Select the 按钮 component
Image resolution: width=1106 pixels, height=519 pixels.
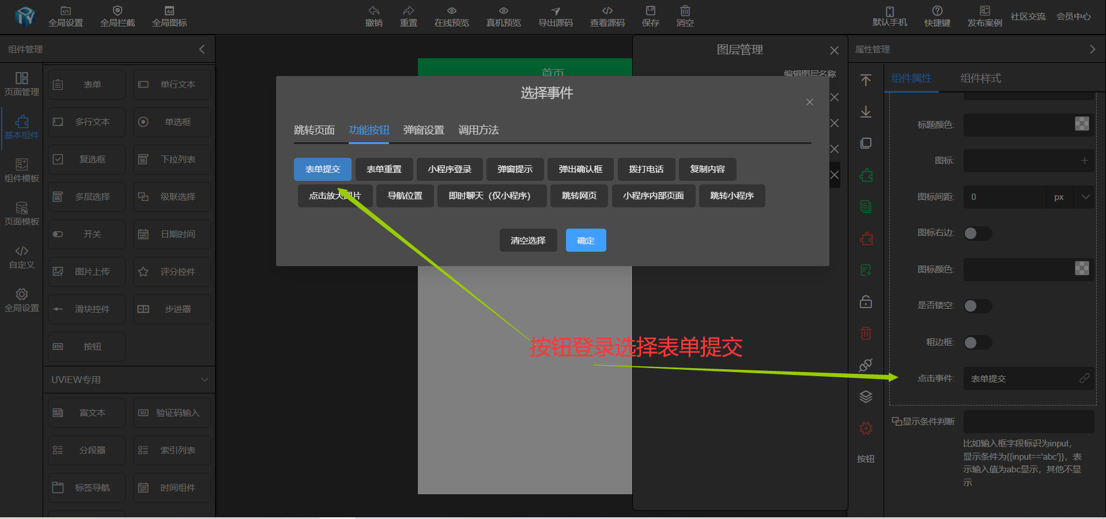(86, 347)
